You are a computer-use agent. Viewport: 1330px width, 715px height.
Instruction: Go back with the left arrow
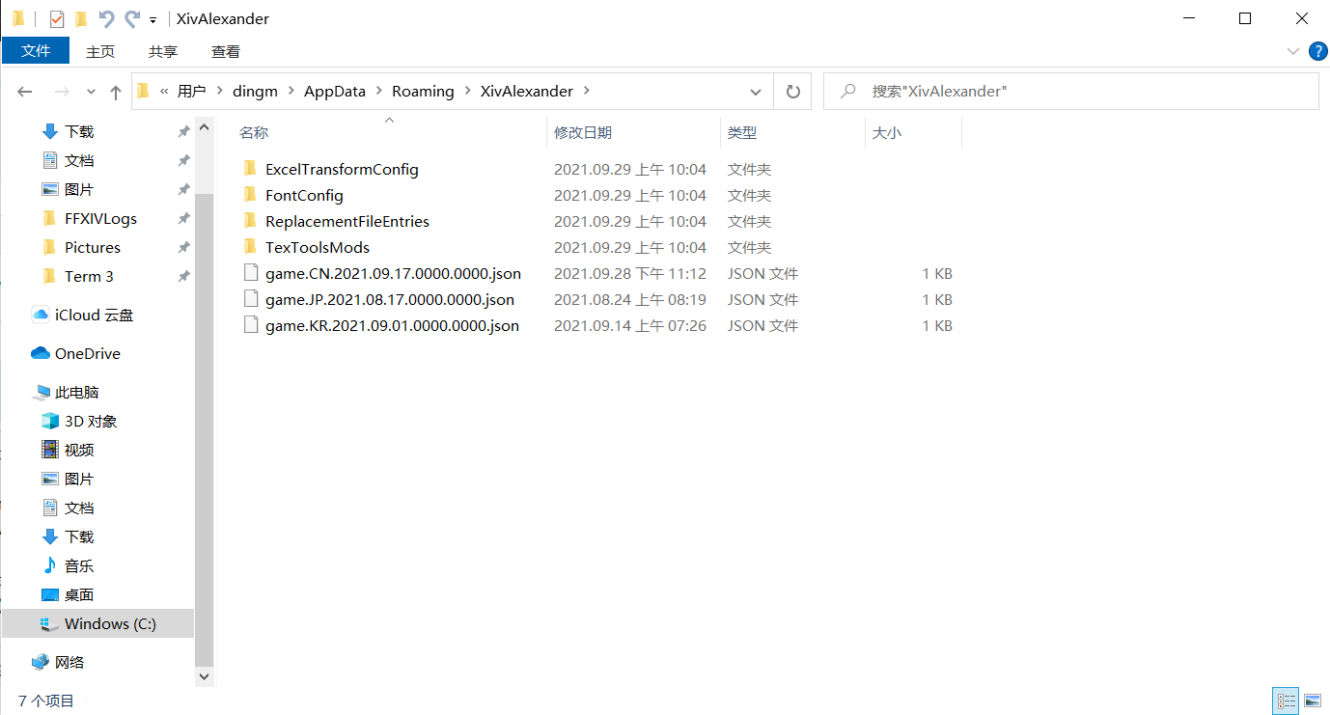(25, 92)
